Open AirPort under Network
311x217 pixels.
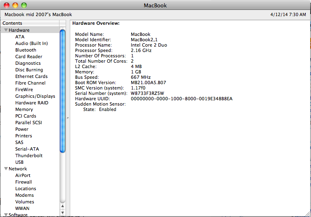(x=23, y=175)
